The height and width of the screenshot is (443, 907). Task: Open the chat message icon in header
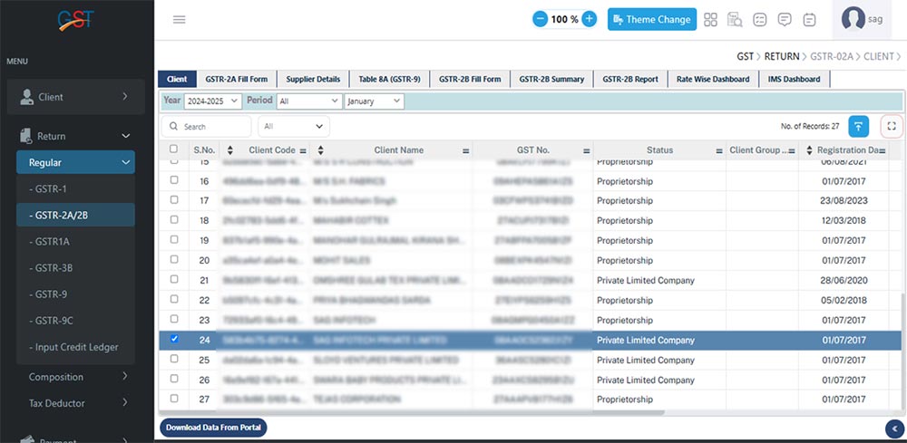coord(785,19)
